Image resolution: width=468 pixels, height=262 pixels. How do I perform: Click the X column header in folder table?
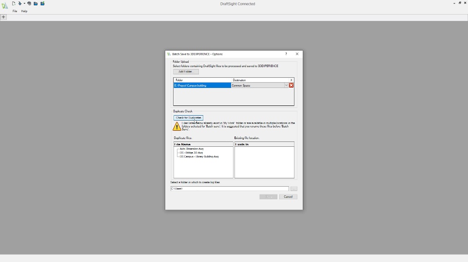292,80
